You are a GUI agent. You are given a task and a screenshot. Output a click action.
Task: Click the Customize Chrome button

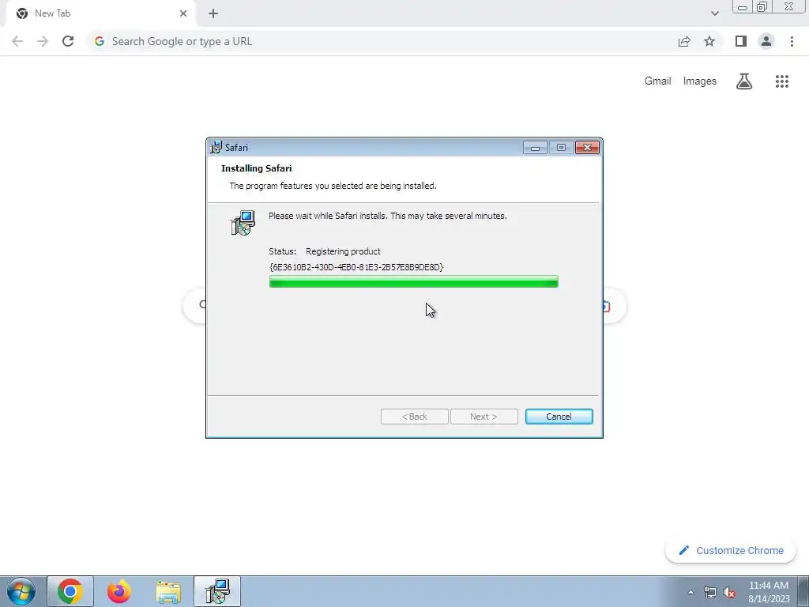point(731,550)
